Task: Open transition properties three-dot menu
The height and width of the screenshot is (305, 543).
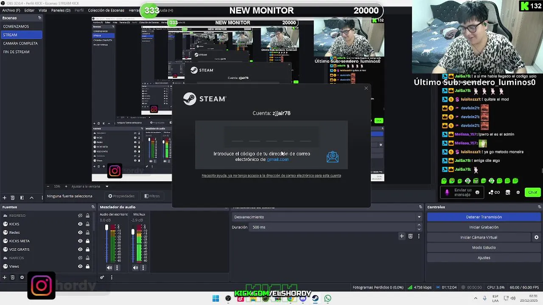Action: [419, 236]
